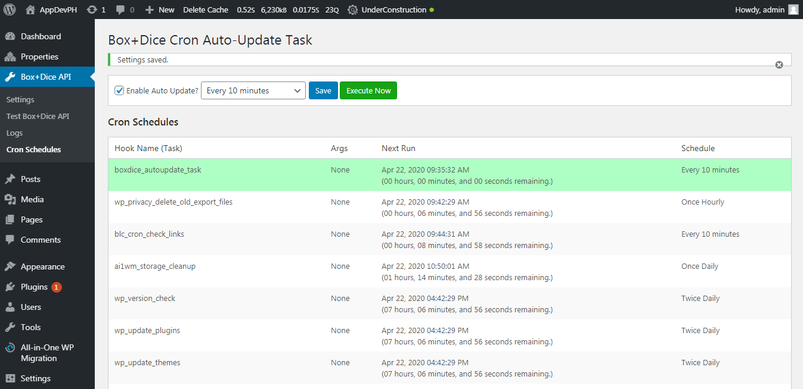Open Users in the sidebar
Image resolution: width=803 pixels, height=389 pixels.
(31, 307)
